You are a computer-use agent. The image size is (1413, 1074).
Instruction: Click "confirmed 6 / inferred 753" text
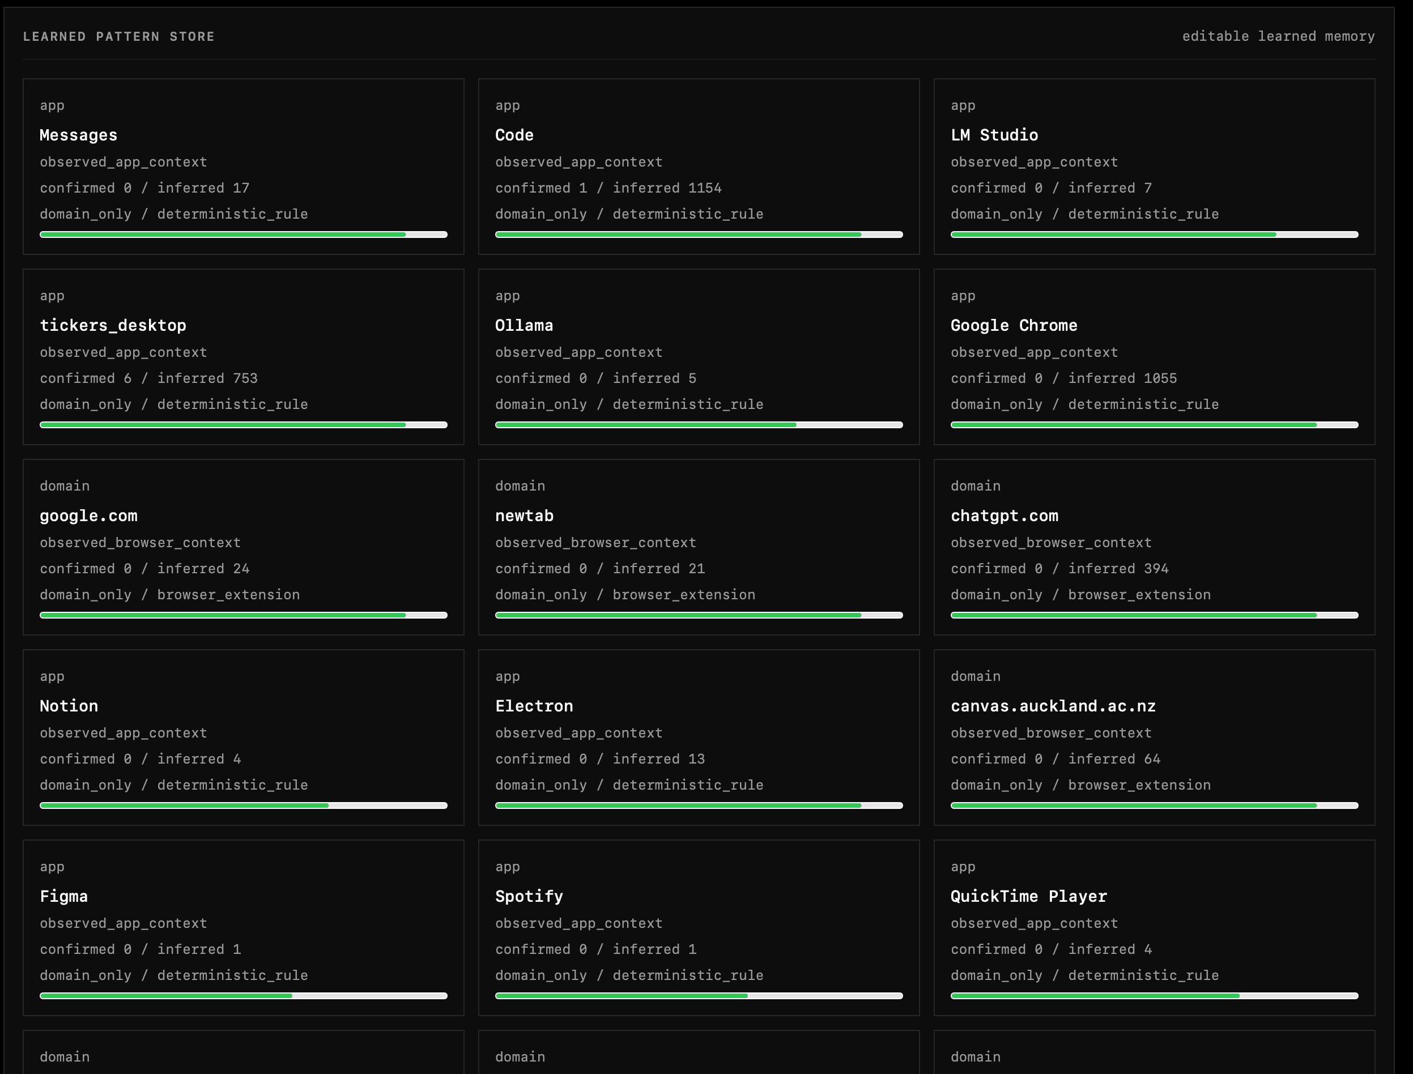coord(148,378)
